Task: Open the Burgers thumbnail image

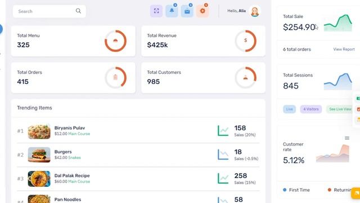Action: (39, 155)
